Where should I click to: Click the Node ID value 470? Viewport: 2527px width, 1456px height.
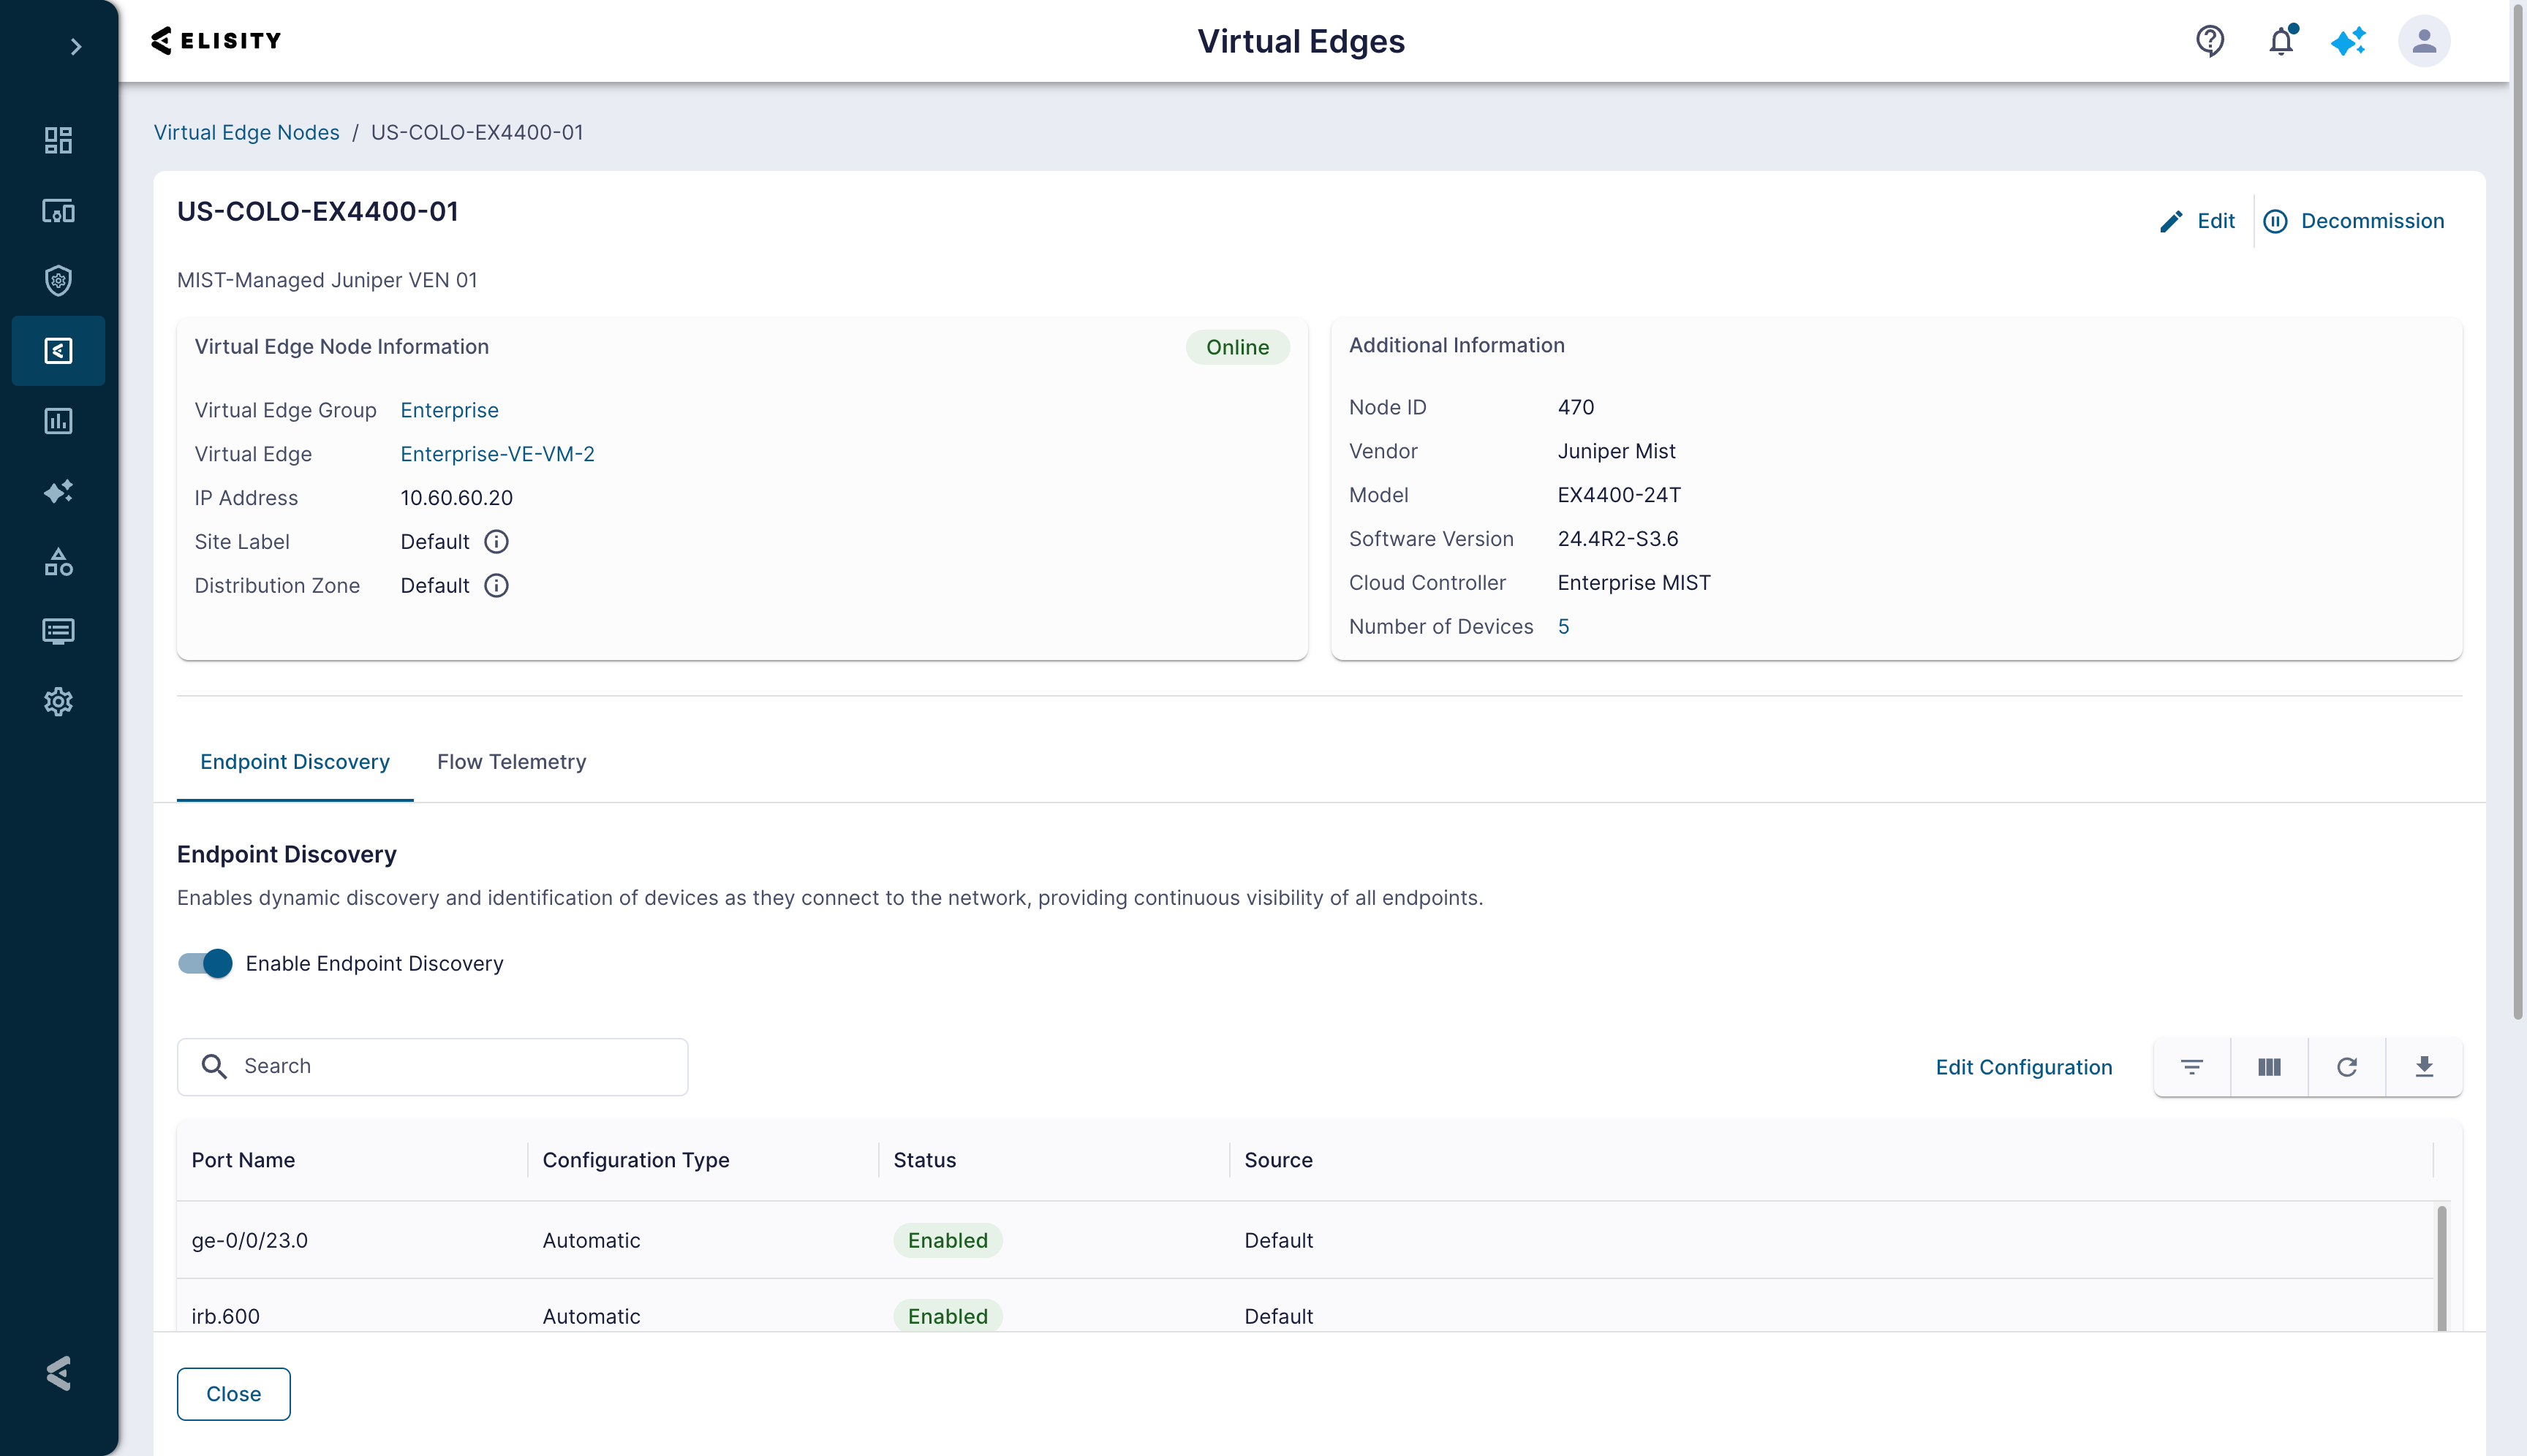click(1576, 407)
